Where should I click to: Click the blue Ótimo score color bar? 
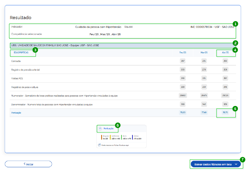(x=132, y=137)
